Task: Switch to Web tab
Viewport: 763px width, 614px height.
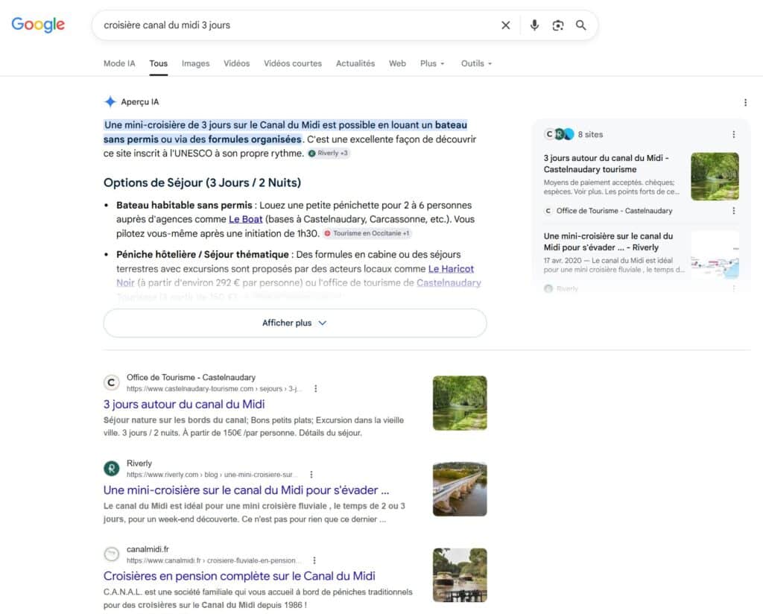Action: coord(397,63)
